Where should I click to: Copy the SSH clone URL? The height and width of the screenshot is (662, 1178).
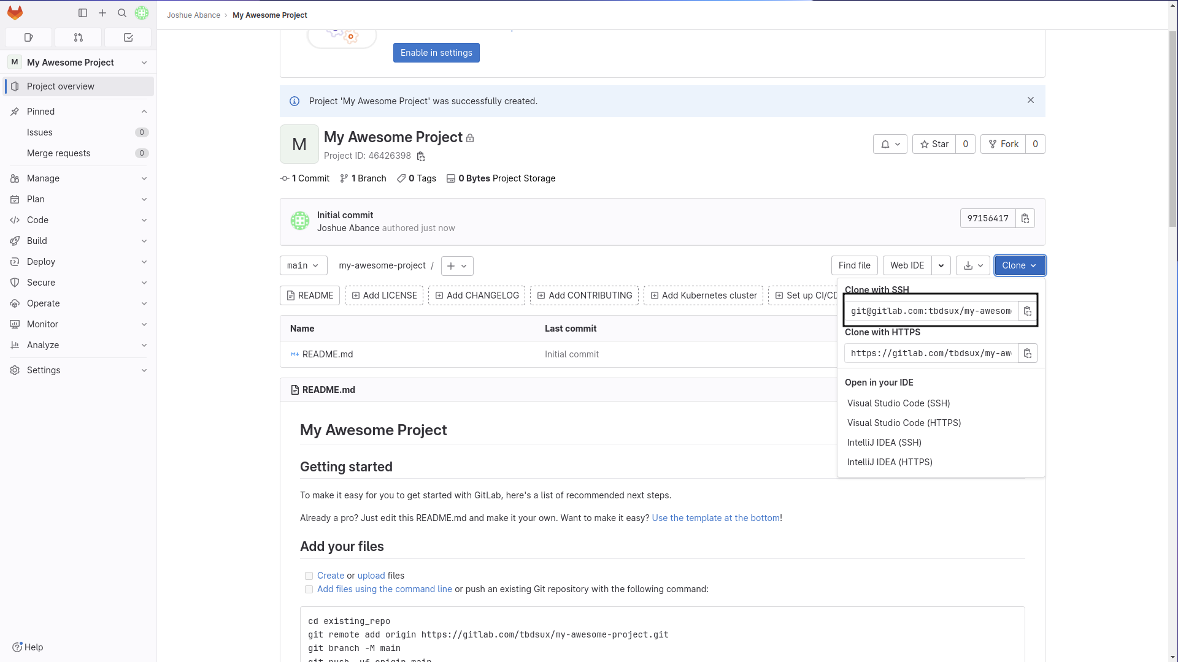point(1028,311)
